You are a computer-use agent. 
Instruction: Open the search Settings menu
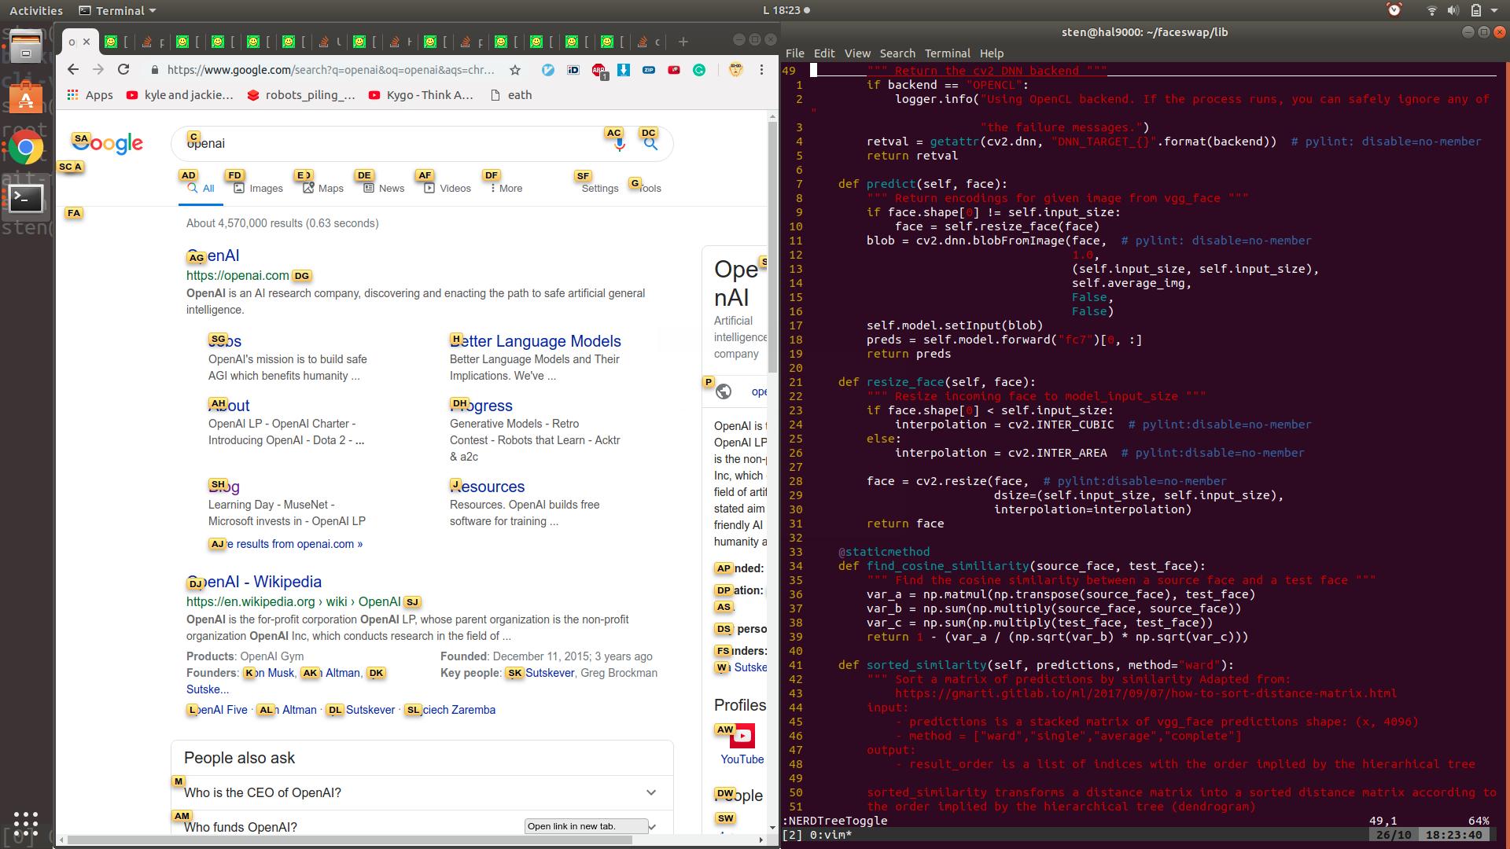pos(599,188)
